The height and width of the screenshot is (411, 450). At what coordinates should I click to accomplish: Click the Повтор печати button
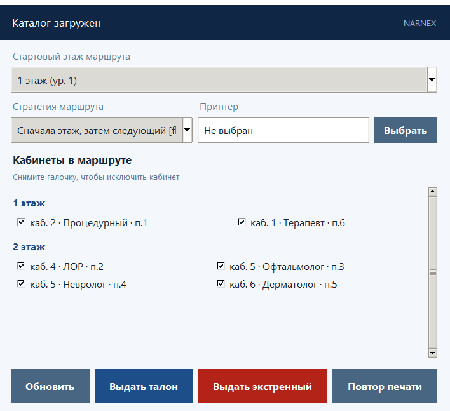coord(385,386)
